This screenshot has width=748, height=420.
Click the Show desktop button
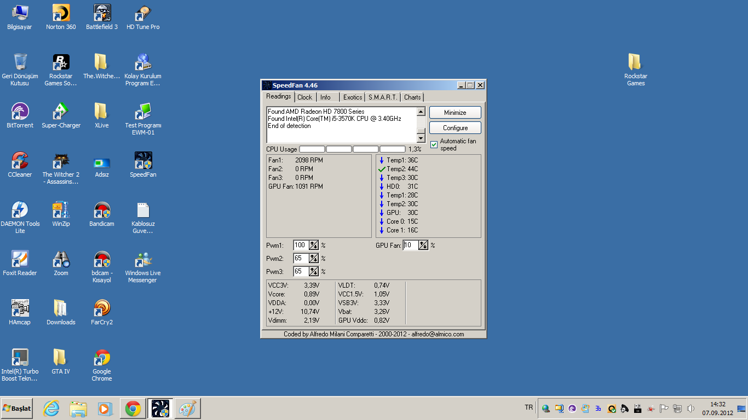741,409
